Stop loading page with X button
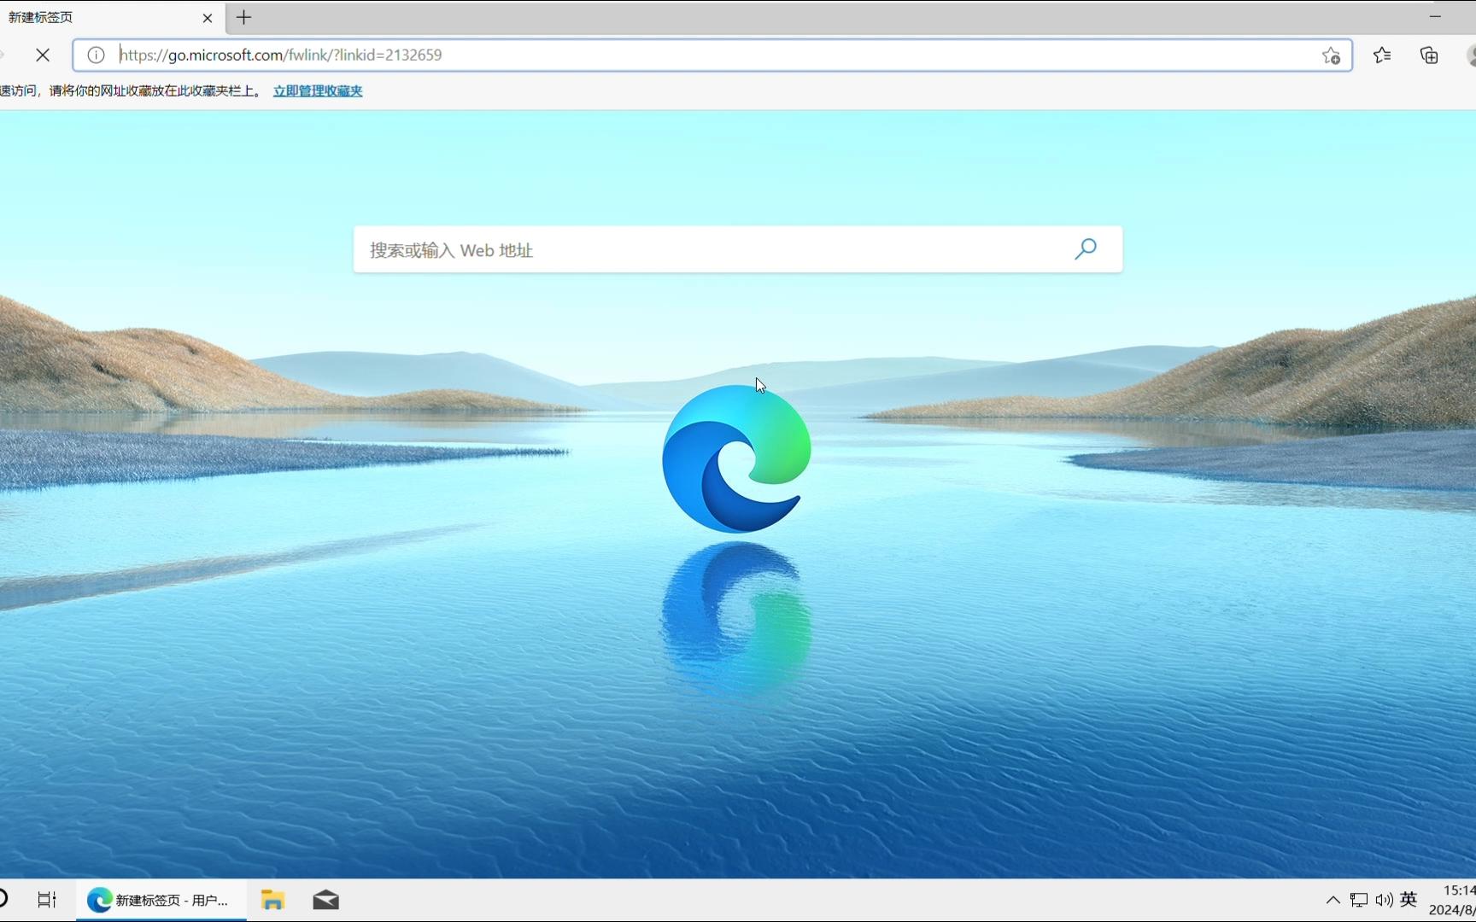This screenshot has height=922, width=1476. pyautogui.click(x=43, y=55)
